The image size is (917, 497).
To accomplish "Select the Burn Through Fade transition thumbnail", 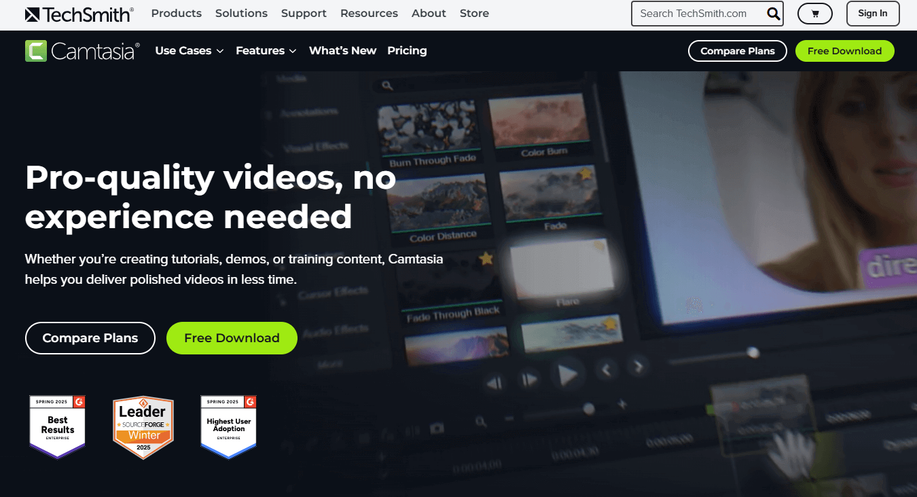I will [x=430, y=126].
